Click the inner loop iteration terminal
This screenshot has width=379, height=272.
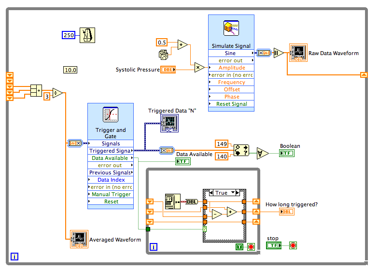click(154, 247)
